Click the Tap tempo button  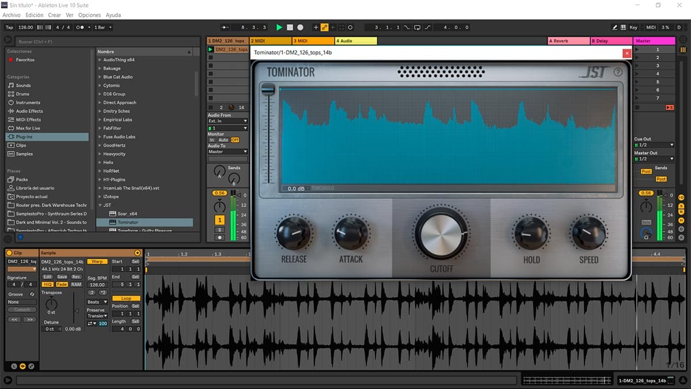click(9, 27)
